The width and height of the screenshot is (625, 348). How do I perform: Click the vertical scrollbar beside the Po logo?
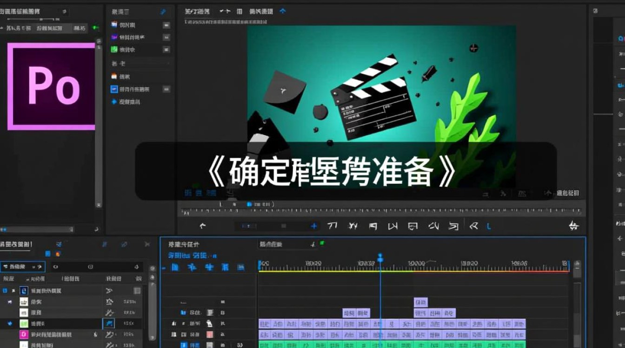click(x=99, y=123)
